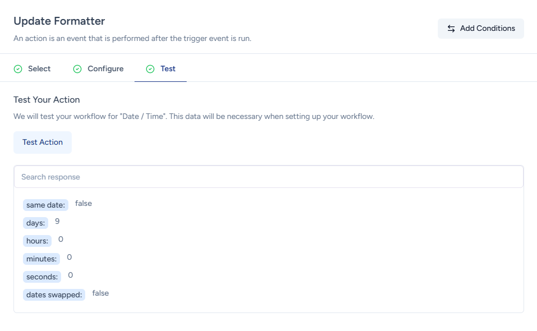Screen dimensions: 537x331
Task: Open the Select tab
Action: pyautogui.click(x=39, y=69)
